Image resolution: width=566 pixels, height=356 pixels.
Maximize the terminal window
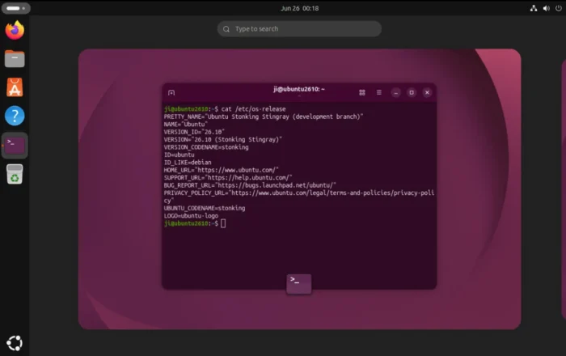[412, 93]
